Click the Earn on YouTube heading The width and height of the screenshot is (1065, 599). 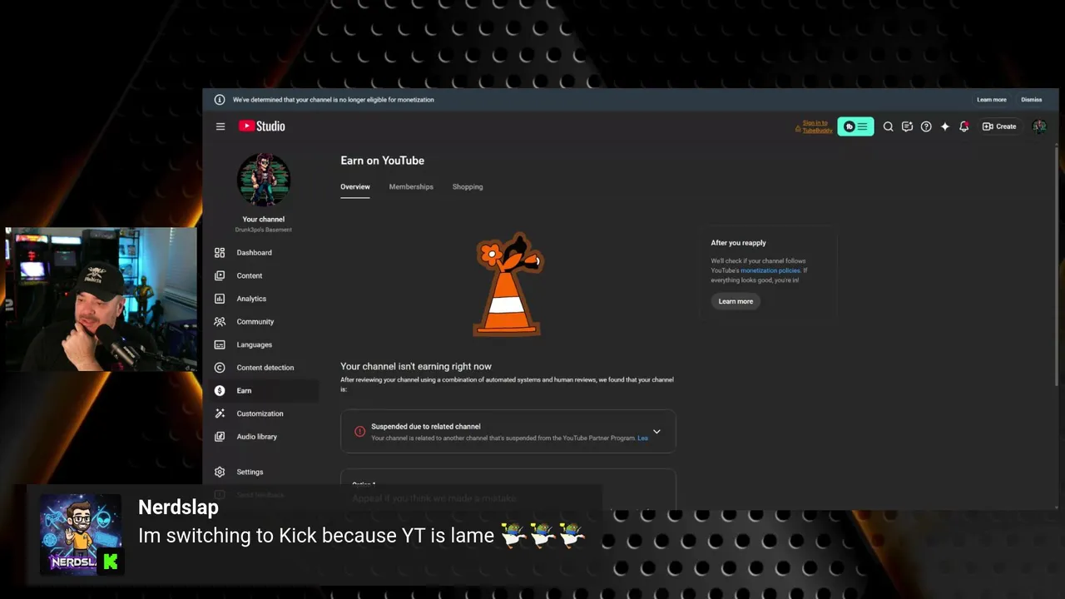(x=382, y=161)
